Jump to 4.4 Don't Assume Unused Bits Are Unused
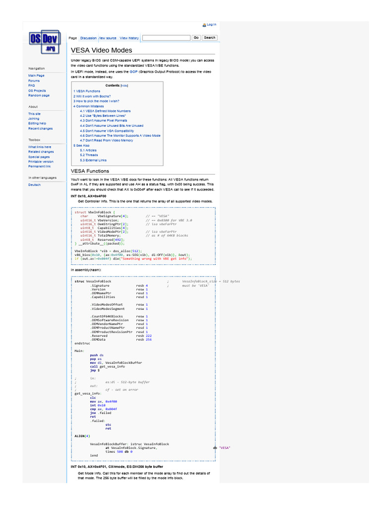The height and width of the screenshot is (509, 381). click(x=112, y=126)
